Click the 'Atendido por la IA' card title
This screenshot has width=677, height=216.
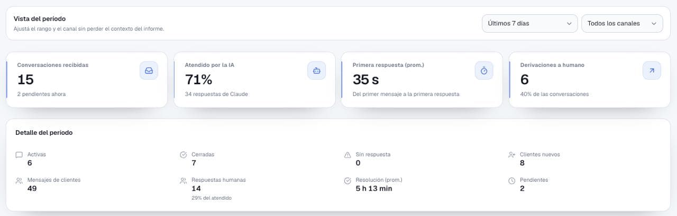coord(209,65)
